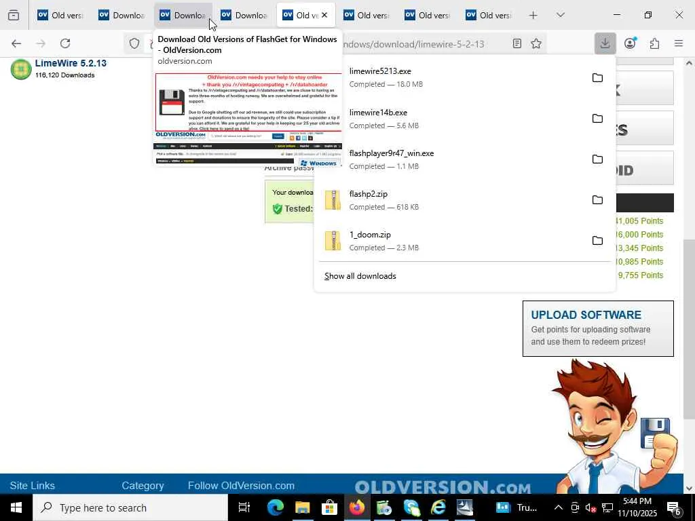Screen dimensions: 695x521
Task: Open Tru... app in taskbar
Action: click(x=516, y=507)
